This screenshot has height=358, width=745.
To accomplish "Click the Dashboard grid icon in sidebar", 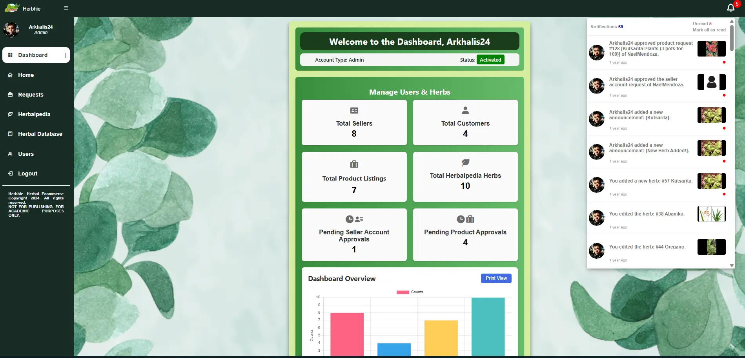I will [x=10, y=55].
